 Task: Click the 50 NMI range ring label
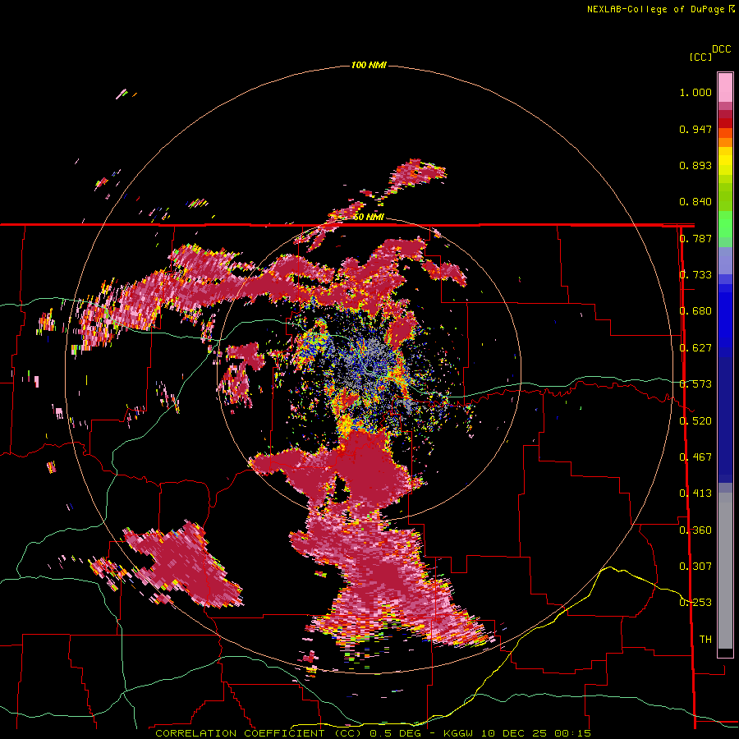[369, 217]
